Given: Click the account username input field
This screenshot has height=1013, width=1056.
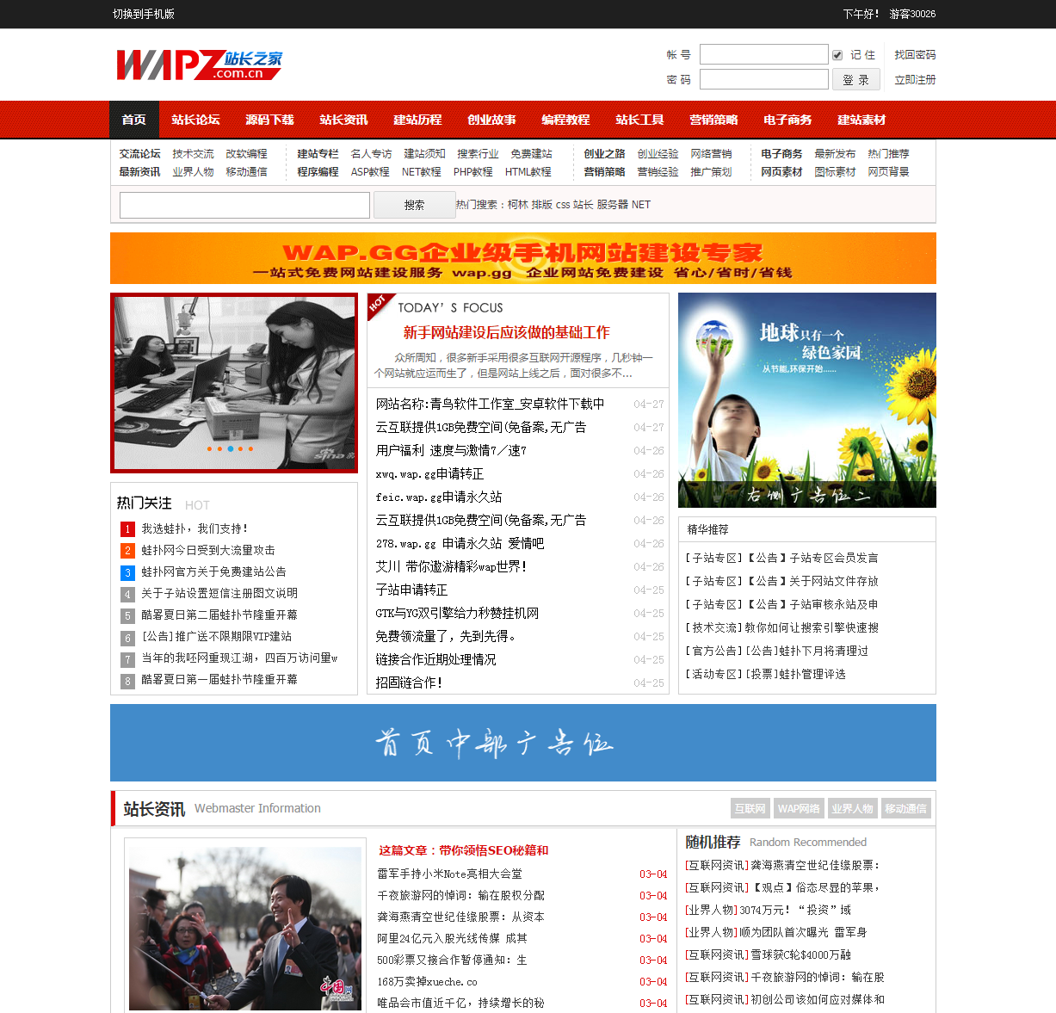Looking at the screenshot, I should (x=763, y=55).
